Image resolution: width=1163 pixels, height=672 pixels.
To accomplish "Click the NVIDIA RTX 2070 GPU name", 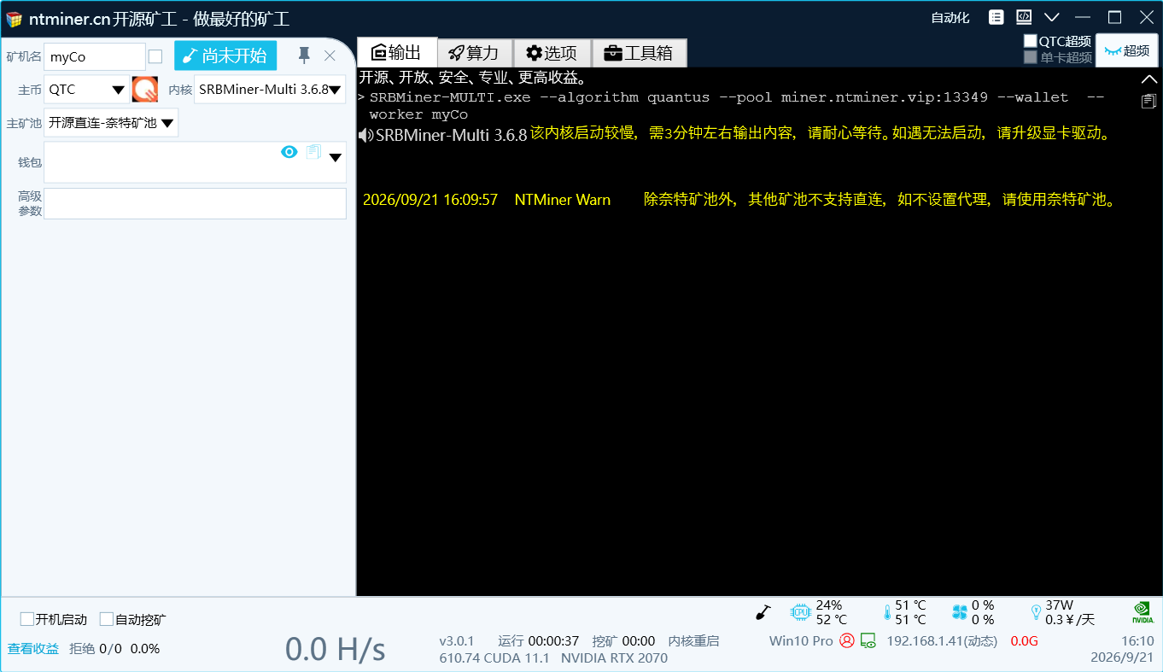I will pyautogui.click(x=614, y=658).
